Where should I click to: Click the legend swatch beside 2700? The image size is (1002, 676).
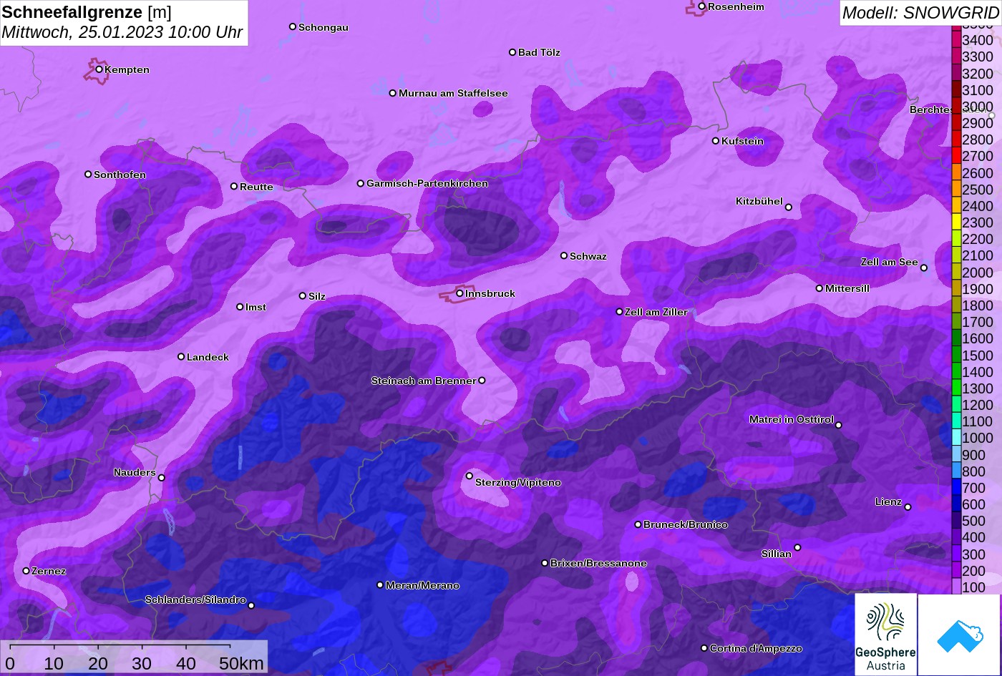(x=956, y=156)
